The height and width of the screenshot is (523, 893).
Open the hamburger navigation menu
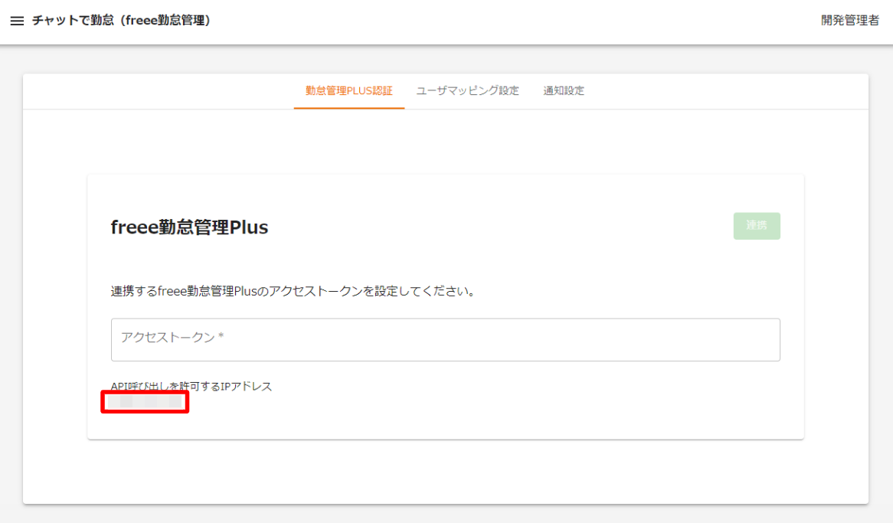(17, 21)
